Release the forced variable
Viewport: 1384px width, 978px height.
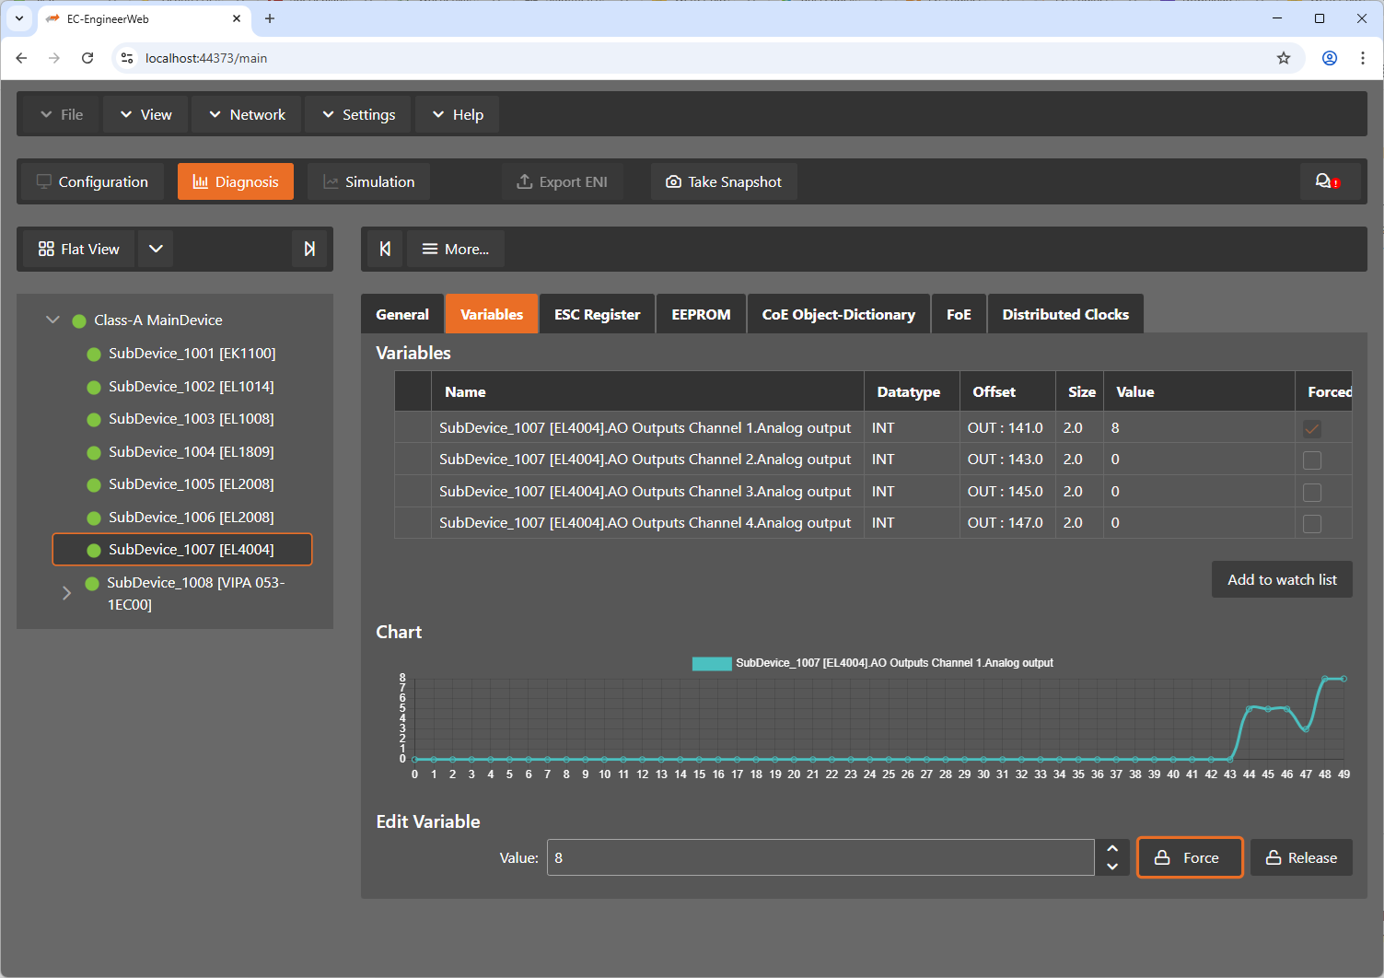click(x=1301, y=857)
